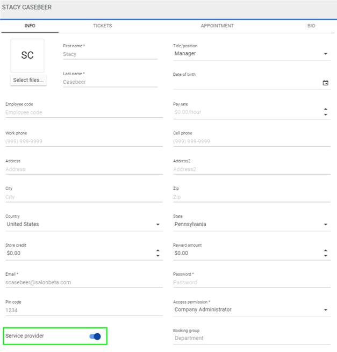Adjust the Pay rate stepper arrows
The width and height of the screenshot is (337, 352).
point(325,112)
